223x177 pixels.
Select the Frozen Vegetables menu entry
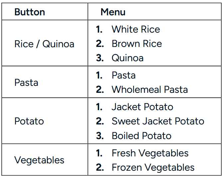coord(153,167)
